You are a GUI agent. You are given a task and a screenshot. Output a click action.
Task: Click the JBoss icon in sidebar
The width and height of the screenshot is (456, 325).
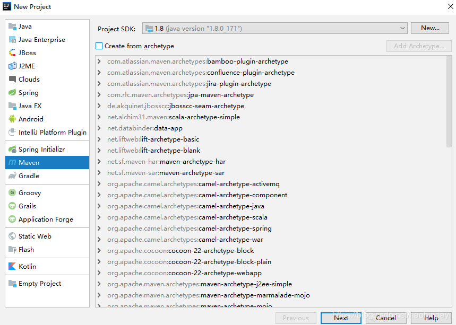point(12,53)
